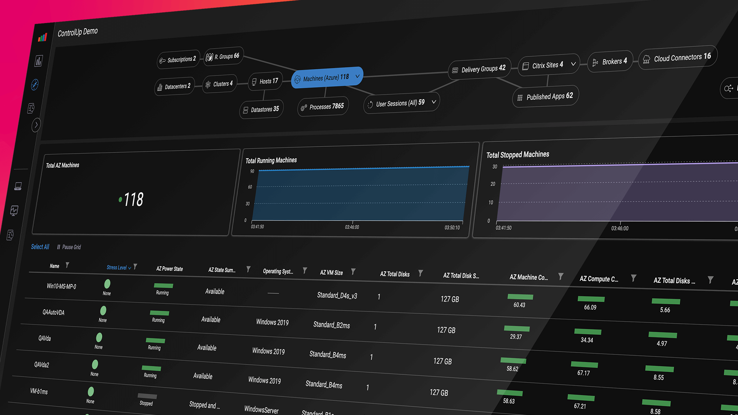
Task: Select the Brokers 4 node
Action: click(x=610, y=61)
